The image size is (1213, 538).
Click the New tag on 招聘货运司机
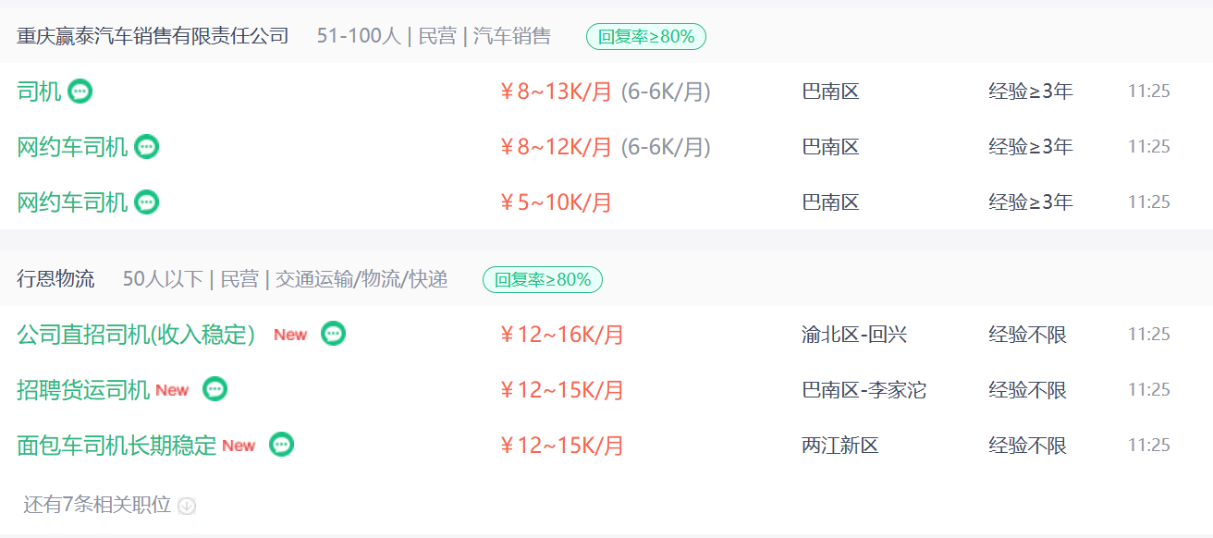pos(172,390)
